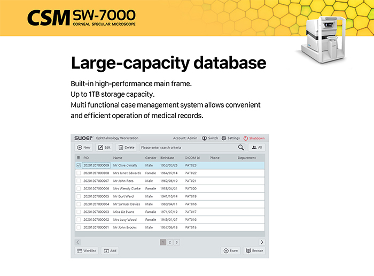Start an Exam

click(x=231, y=250)
